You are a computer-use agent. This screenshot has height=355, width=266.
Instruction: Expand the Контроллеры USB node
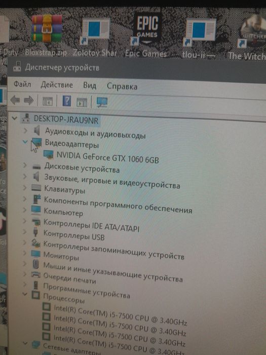24,232
